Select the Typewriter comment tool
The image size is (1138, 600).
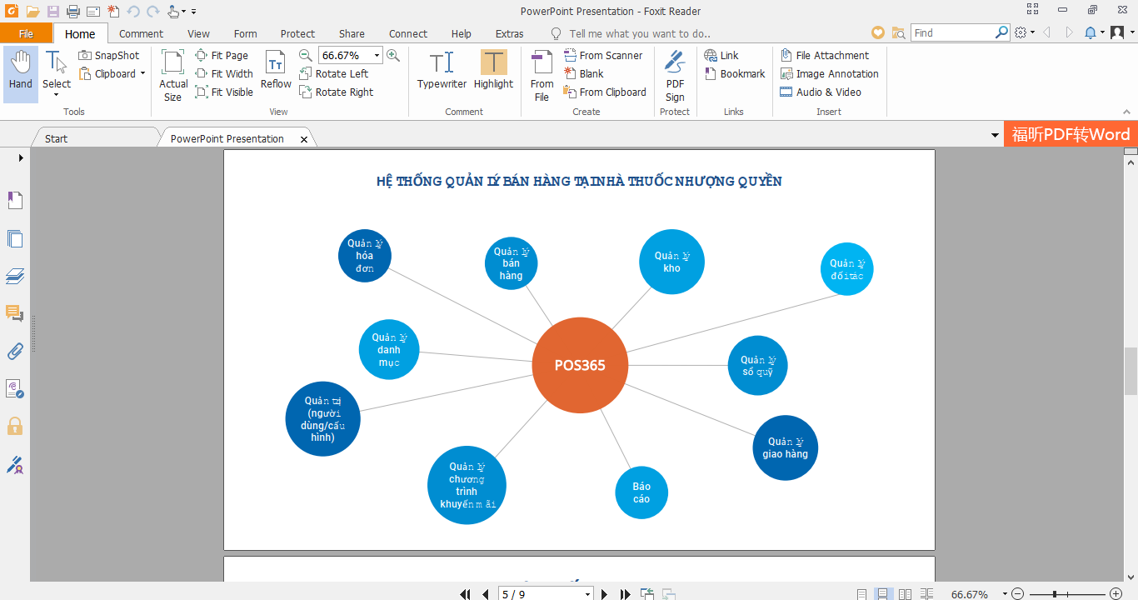(x=442, y=70)
